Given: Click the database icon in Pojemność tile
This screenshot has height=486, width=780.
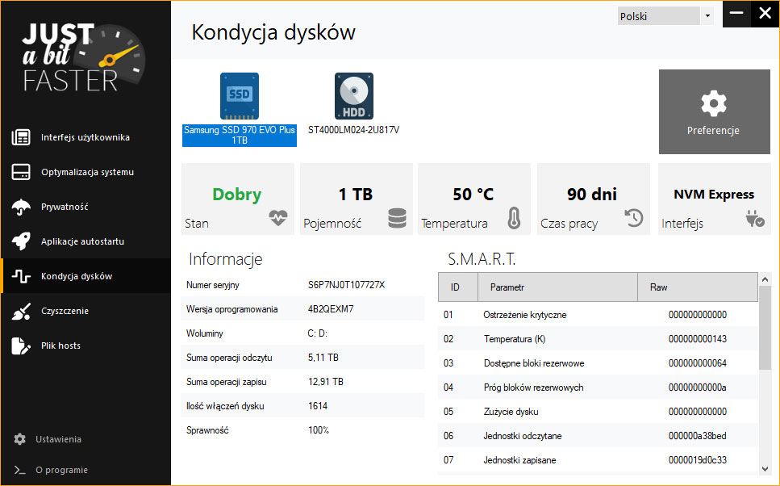Looking at the screenshot, I should pyautogui.click(x=397, y=218).
